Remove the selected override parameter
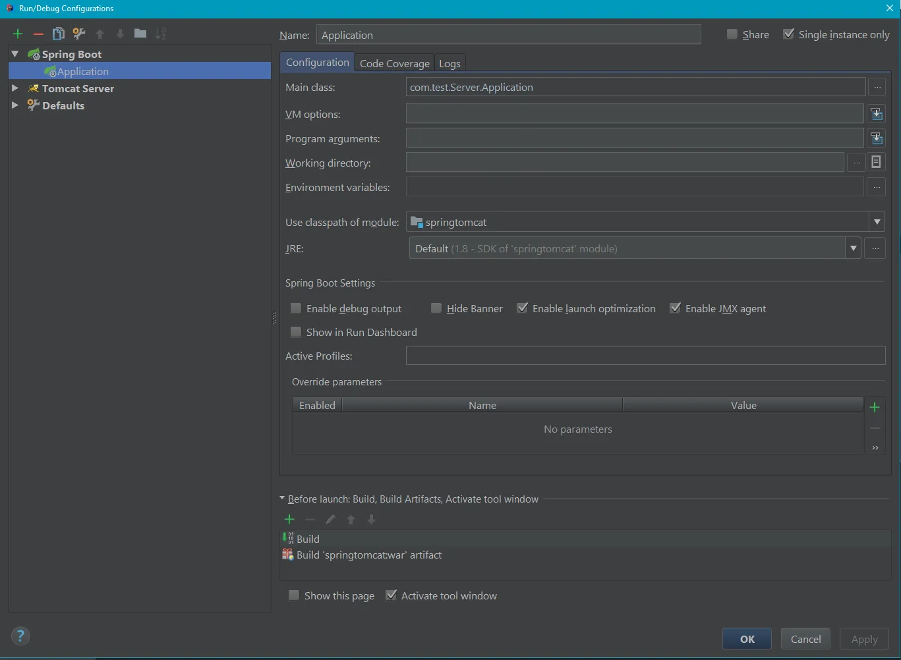This screenshot has width=901, height=660. 875,428
